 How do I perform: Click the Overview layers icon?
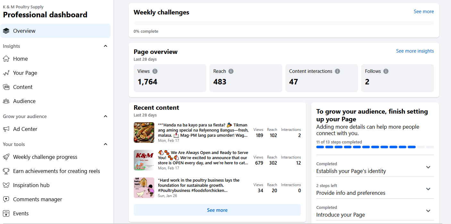coord(6,31)
